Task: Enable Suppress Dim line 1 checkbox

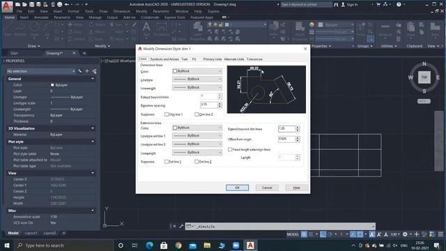Action: [167, 114]
